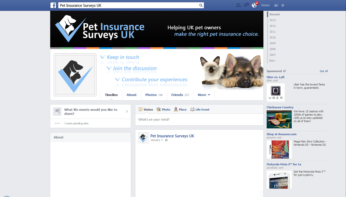
Task: Click See All sponsored ads
Action: tap(324, 71)
